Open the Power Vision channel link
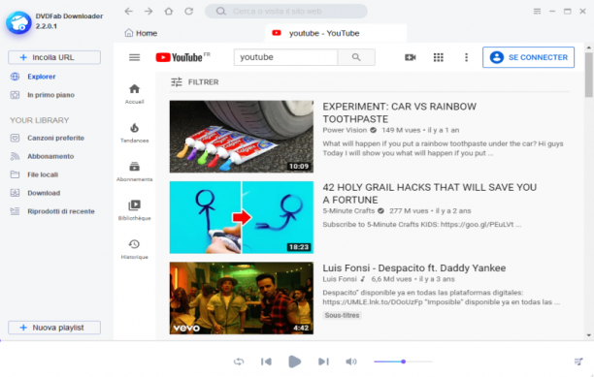The width and height of the screenshot is (594, 377). coord(345,130)
